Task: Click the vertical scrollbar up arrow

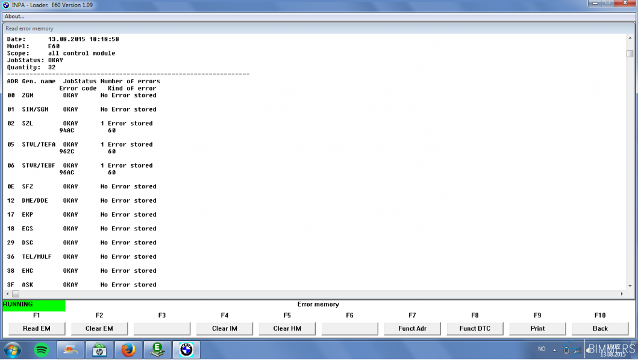Action: click(630, 40)
